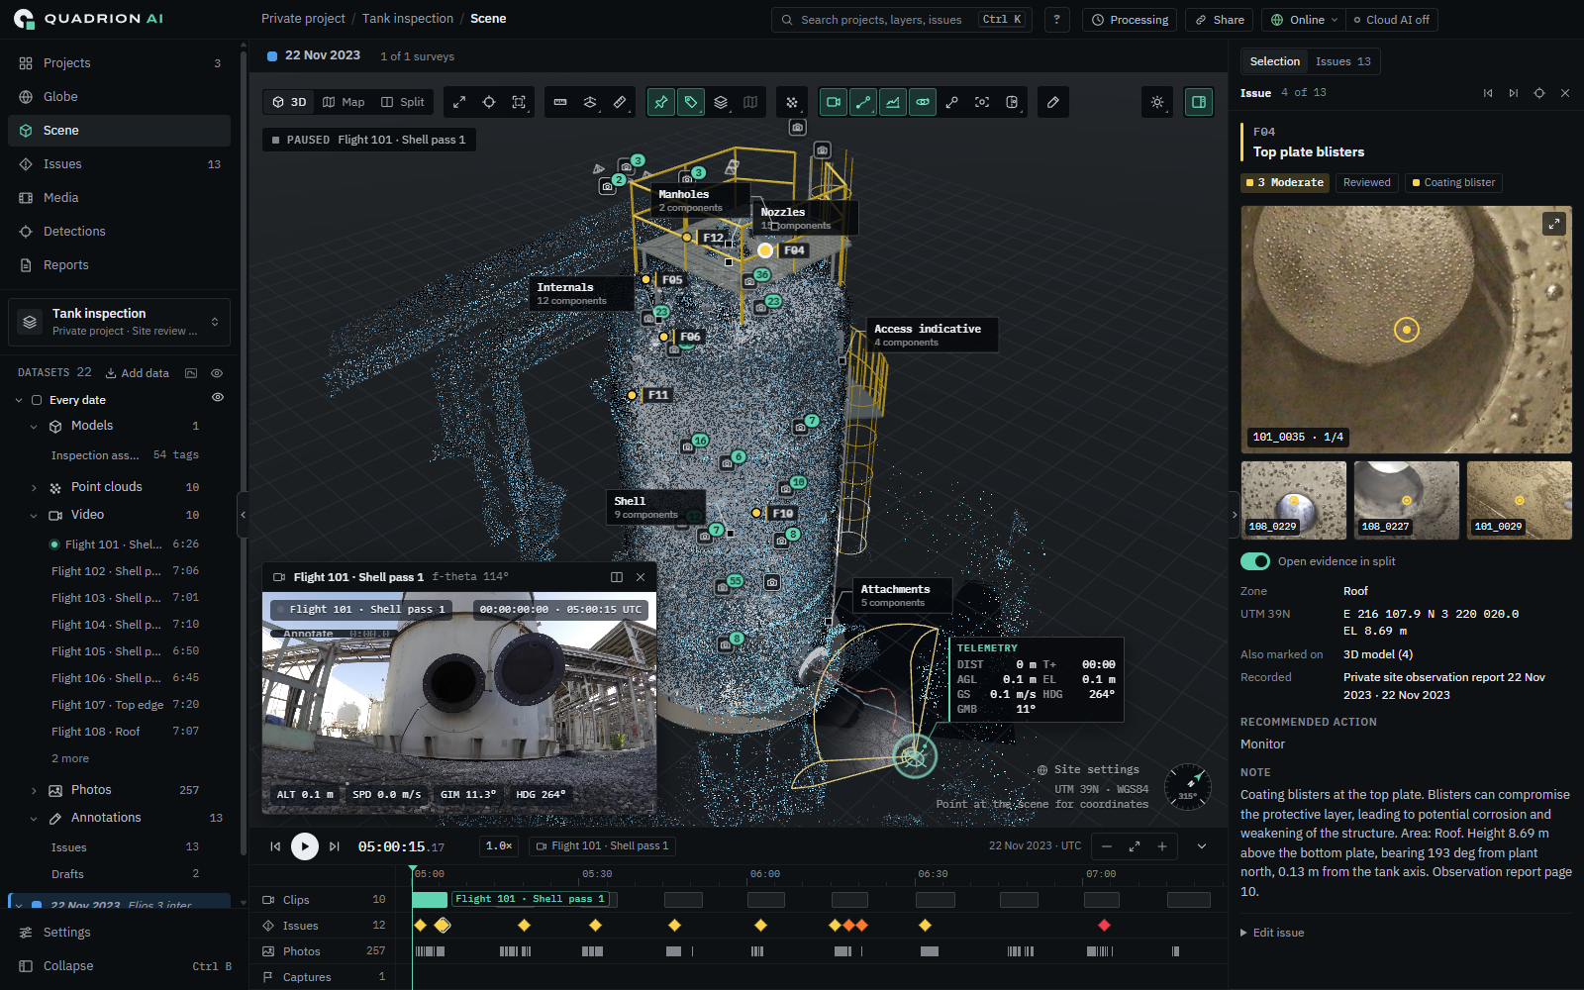This screenshot has width=1584, height=990.
Task: Toggle visibility eye for all datasets
Action: (x=217, y=373)
